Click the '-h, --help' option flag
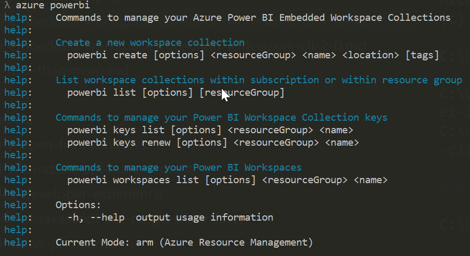The width and height of the screenshot is (470, 256). (96, 217)
